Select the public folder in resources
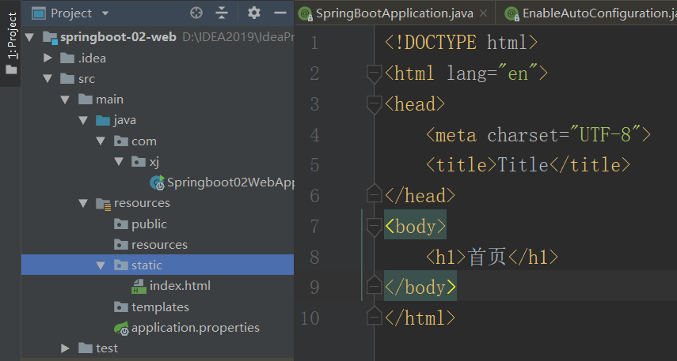This screenshot has width=677, height=361. (x=149, y=224)
